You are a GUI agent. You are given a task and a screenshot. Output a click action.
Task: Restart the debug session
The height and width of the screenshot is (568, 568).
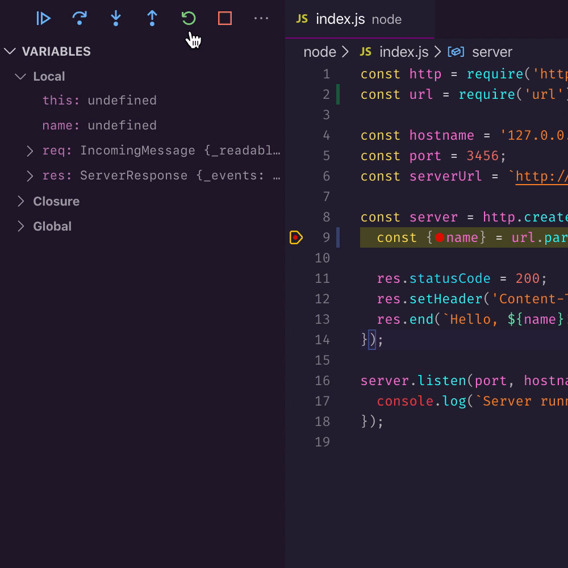click(x=189, y=19)
